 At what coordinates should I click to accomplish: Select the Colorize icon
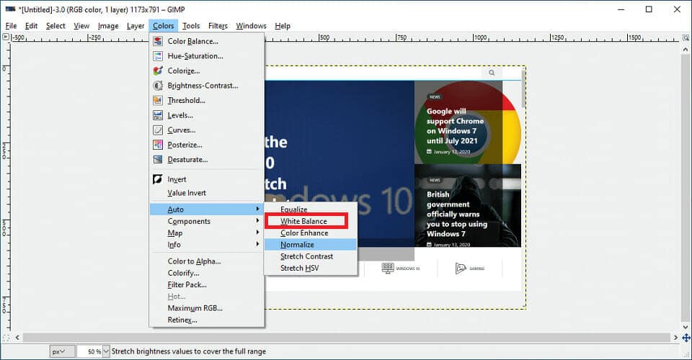point(158,71)
